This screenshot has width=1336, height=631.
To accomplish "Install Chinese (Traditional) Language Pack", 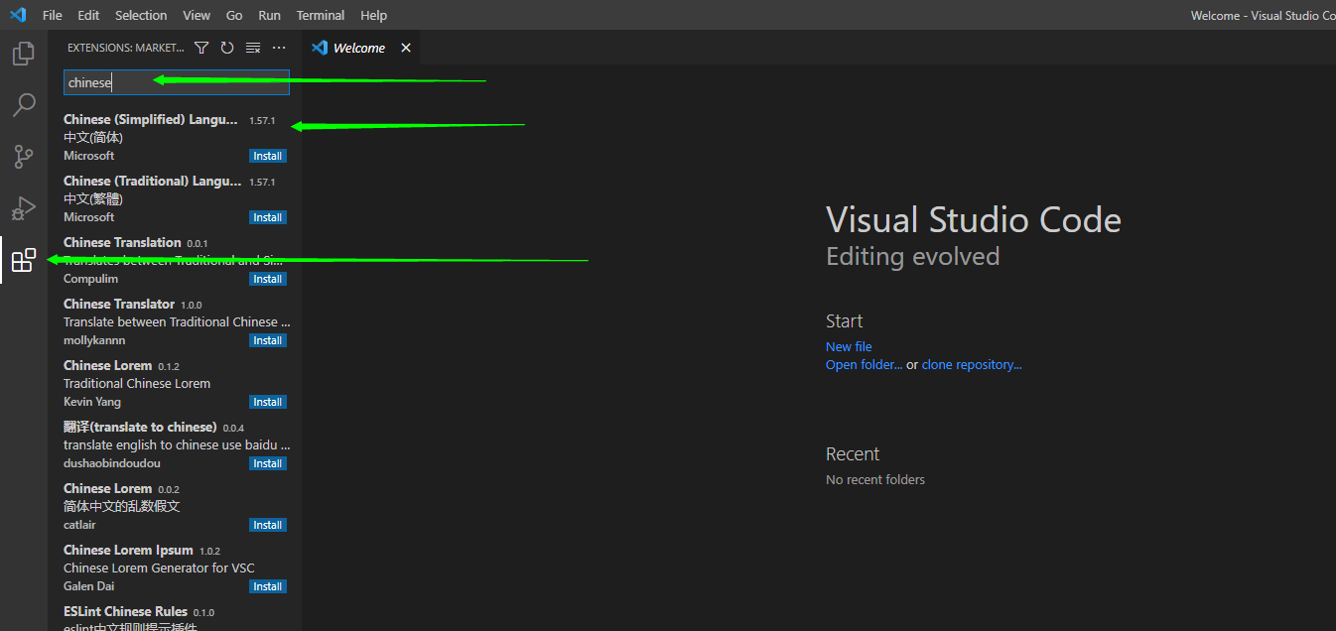I will click(268, 217).
